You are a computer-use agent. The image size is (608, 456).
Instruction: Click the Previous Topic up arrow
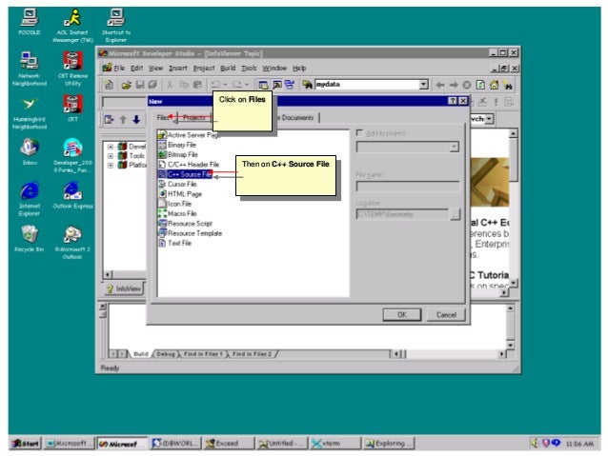click(x=123, y=119)
